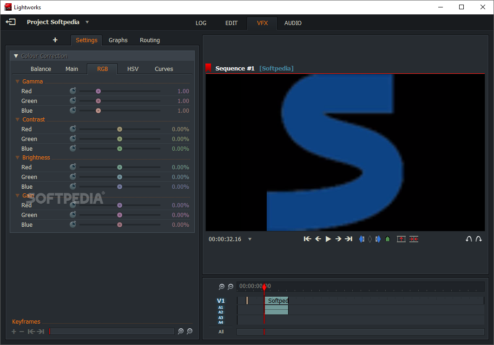
Task: Toggle keyframing for Gain Blue
Action: tap(73, 224)
